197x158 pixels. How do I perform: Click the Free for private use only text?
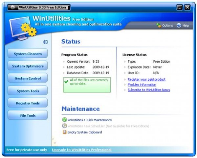[x=27, y=150]
